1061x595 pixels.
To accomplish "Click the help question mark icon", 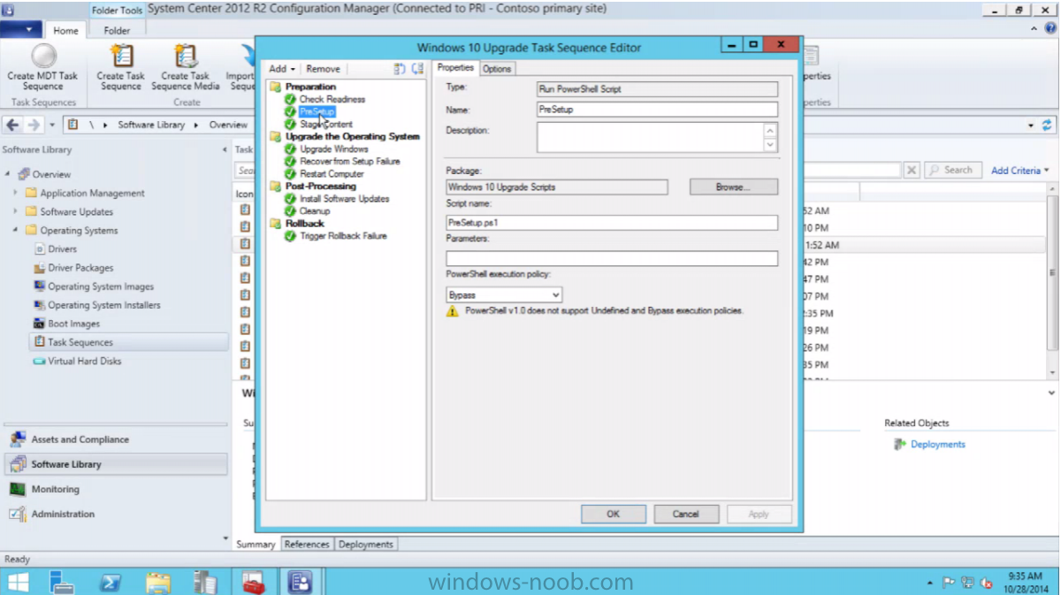I will [1050, 28].
